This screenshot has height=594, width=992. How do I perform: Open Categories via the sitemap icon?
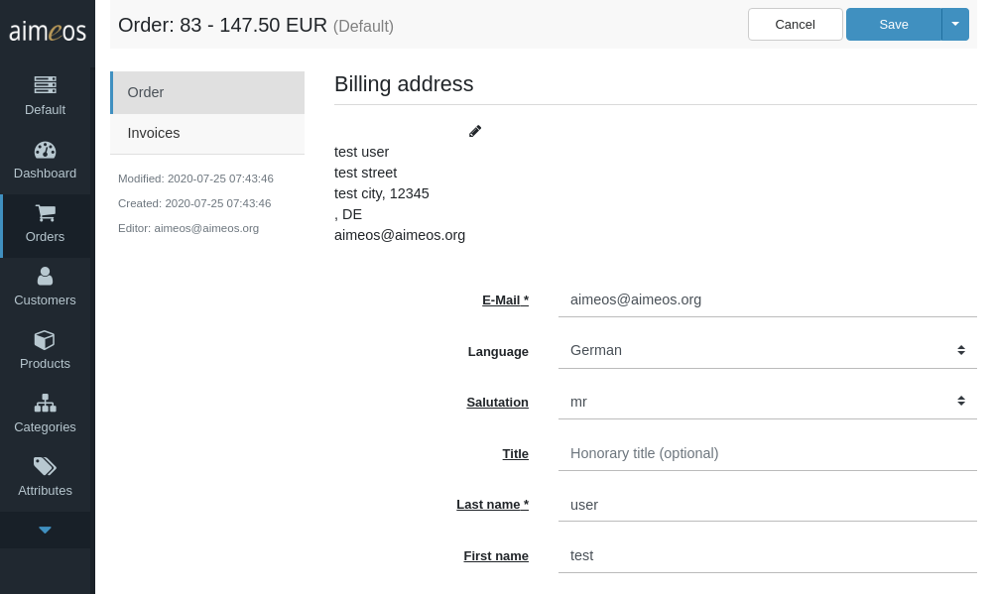45,403
